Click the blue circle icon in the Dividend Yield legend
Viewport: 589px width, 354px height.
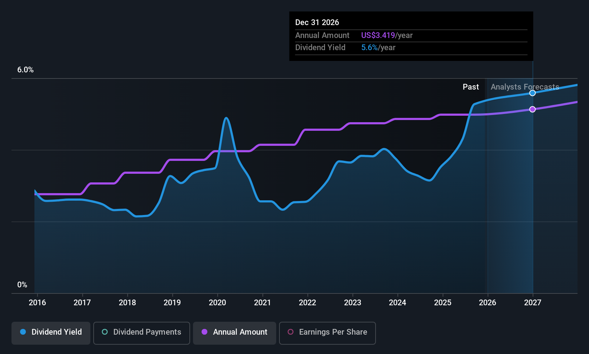point(23,332)
